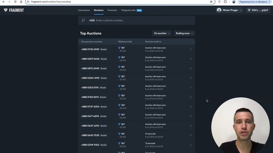Open the row arrow for +888 0294 9353
This screenshot has height=153, width=273.
(x=191, y=145)
